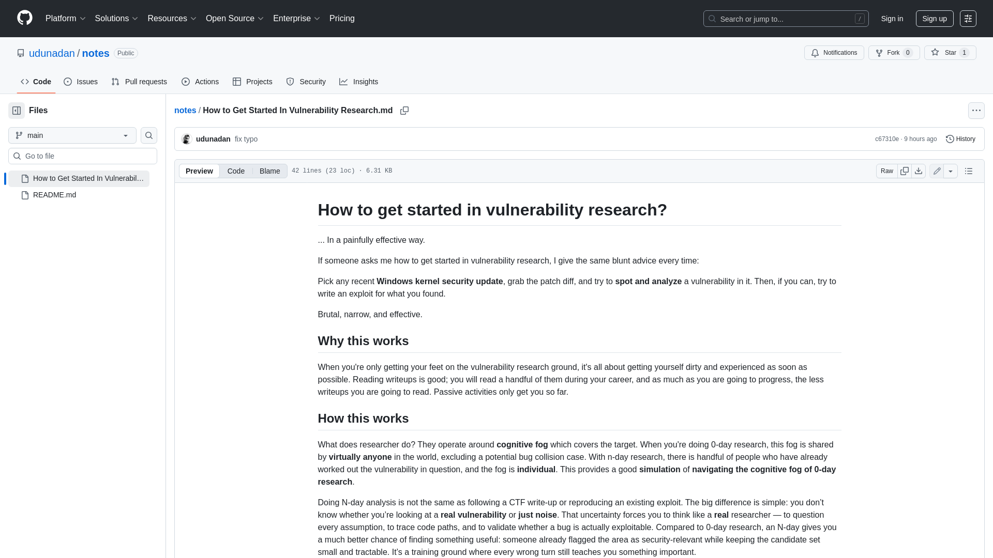
Task: Fork the notes repository
Action: click(893, 53)
